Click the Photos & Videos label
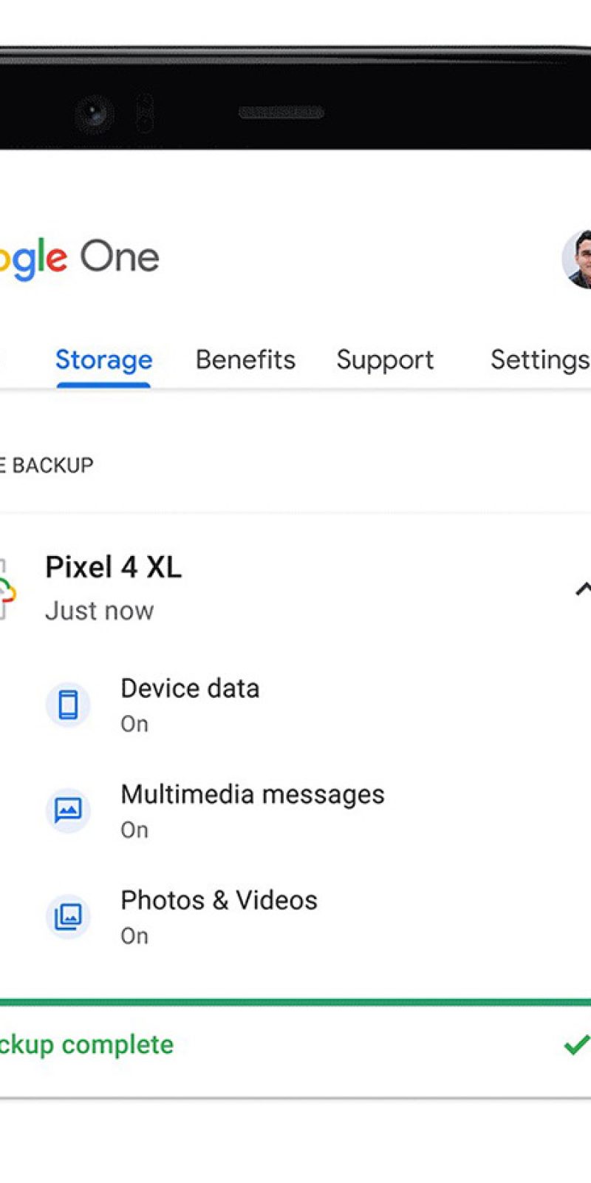Screen dimensions: 591x1183 [x=219, y=900]
